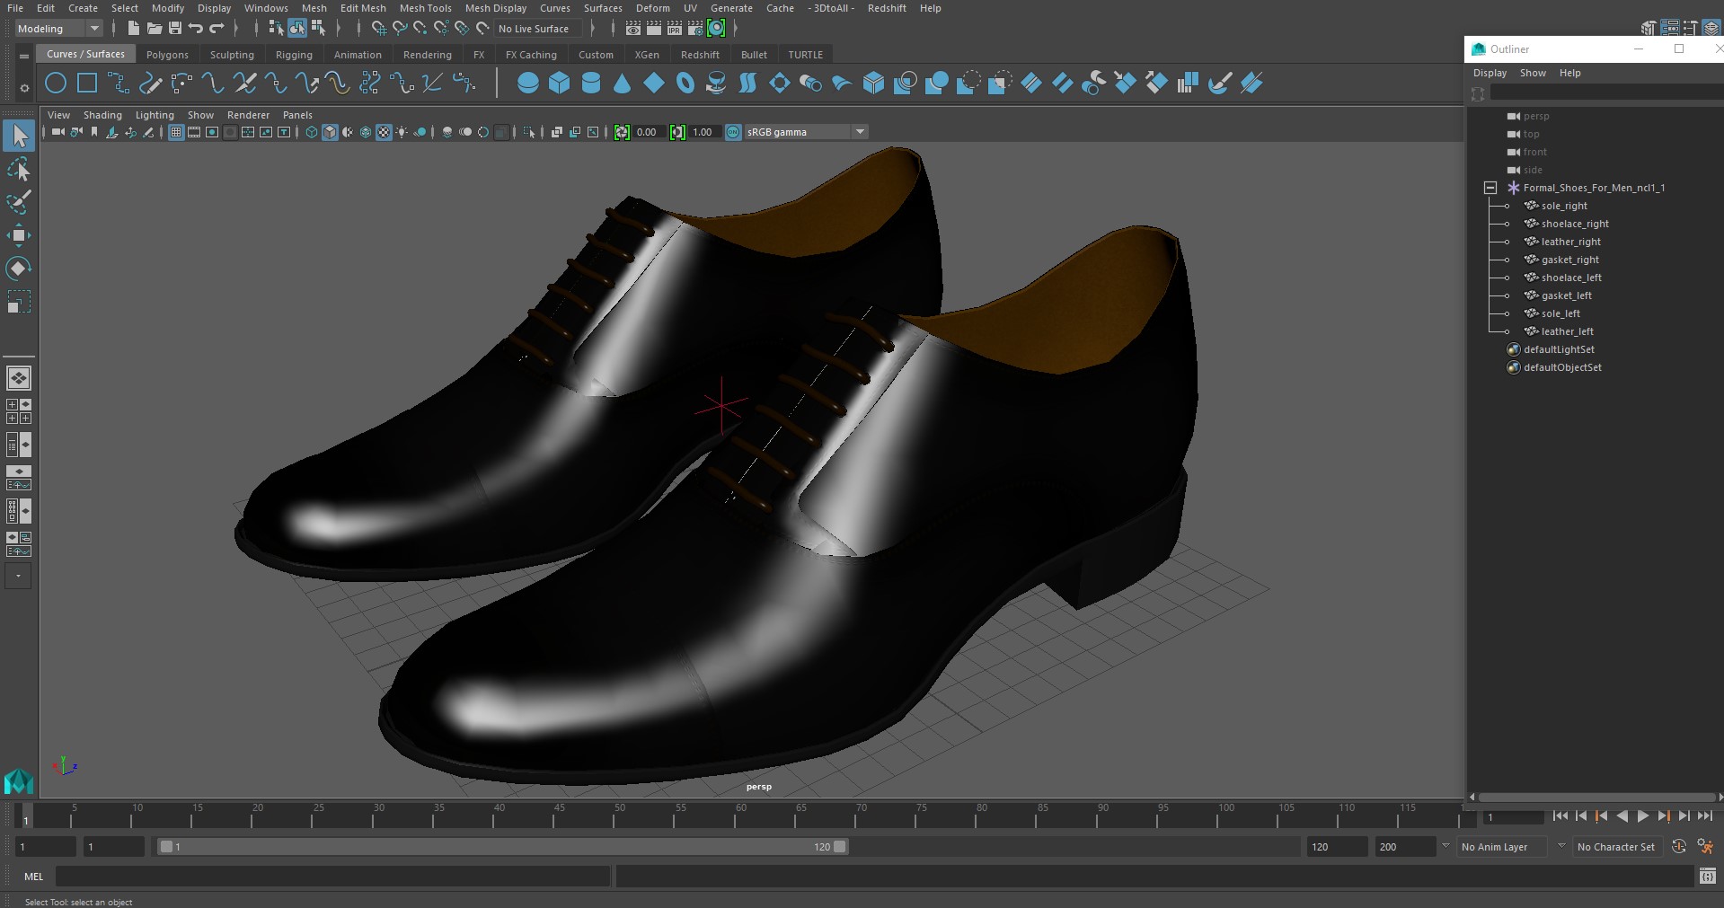The image size is (1724, 908).
Task: Create a NURBS cone from shelf
Action: click(622, 84)
